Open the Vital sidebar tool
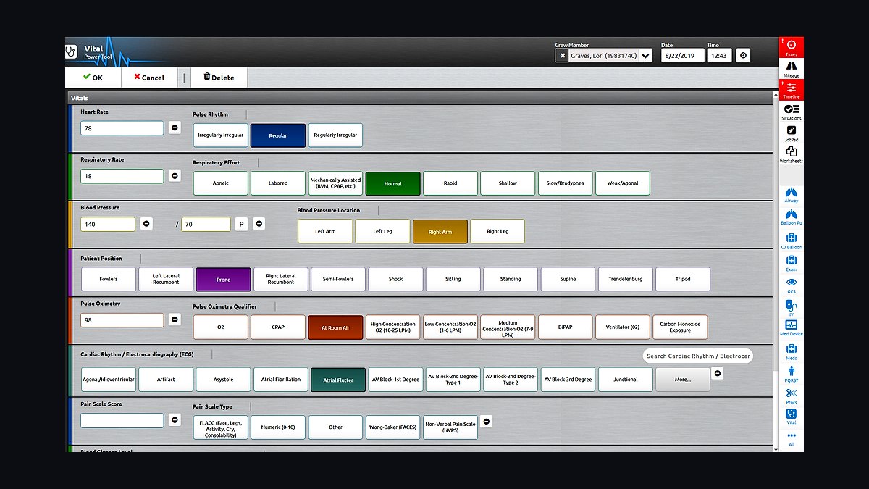This screenshot has width=869, height=489. 791,416
